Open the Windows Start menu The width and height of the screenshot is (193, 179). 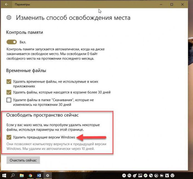[x=4, y=175]
